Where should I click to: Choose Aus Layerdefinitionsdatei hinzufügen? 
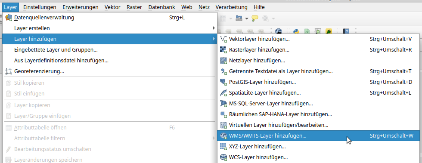tap(109, 61)
